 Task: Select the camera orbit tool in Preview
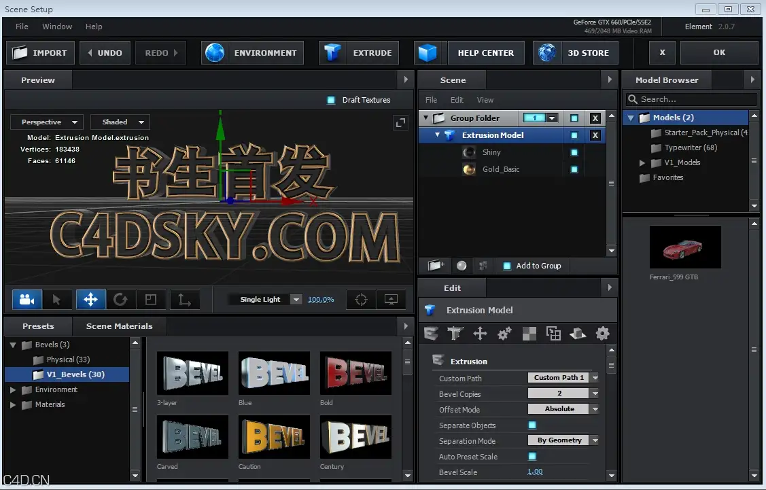27,300
